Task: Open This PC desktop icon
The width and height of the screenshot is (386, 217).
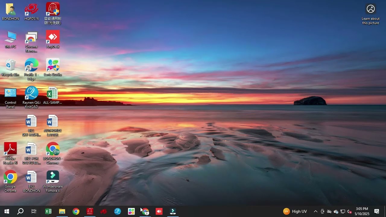Action: (x=11, y=40)
